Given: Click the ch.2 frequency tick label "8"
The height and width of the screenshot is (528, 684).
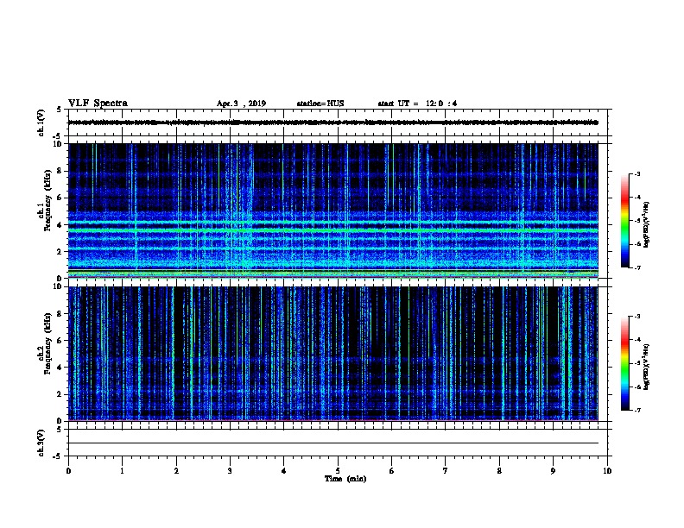Looking at the screenshot, I should coord(60,314).
